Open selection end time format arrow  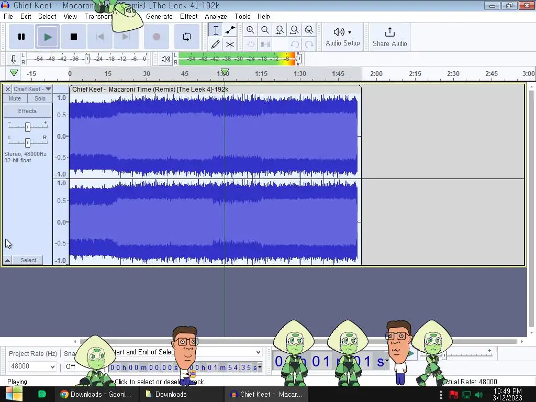point(260,367)
